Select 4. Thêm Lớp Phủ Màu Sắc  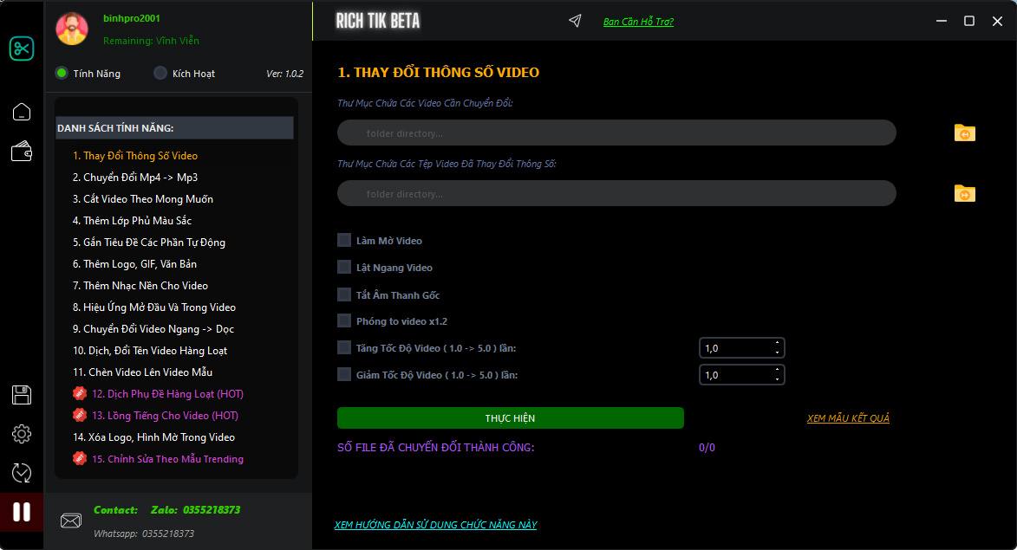[132, 220]
